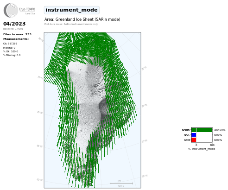Click the green SARin bar in chart

pos(202,130)
